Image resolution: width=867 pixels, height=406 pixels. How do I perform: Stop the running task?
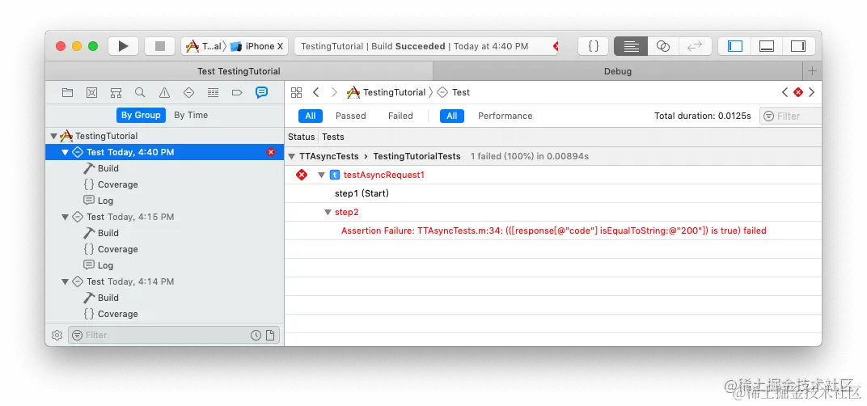pos(160,46)
